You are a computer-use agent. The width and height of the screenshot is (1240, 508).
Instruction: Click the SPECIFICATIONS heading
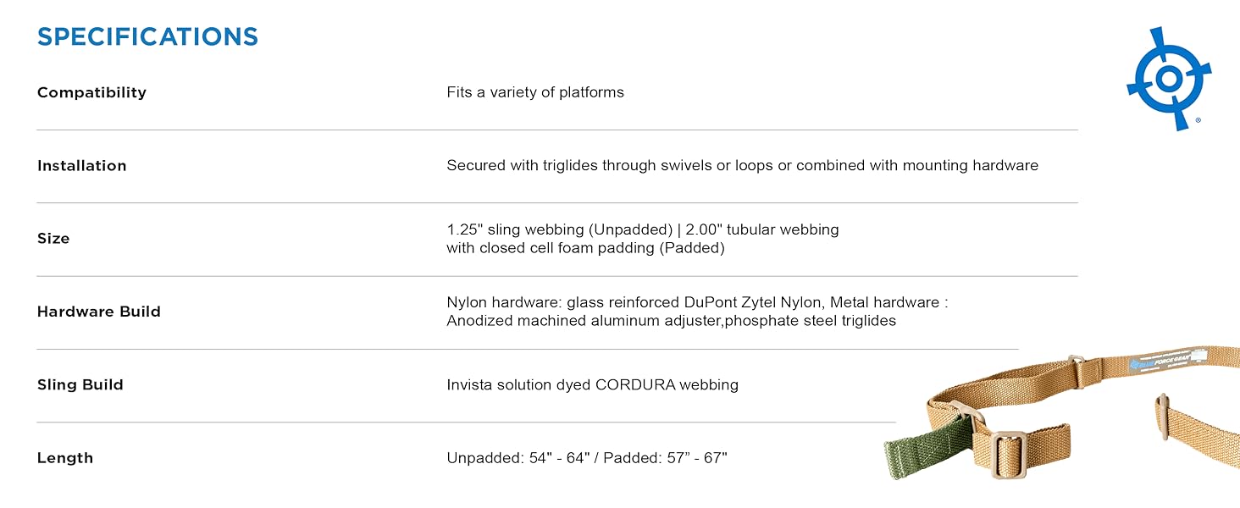pyautogui.click(x=147, y=37)
